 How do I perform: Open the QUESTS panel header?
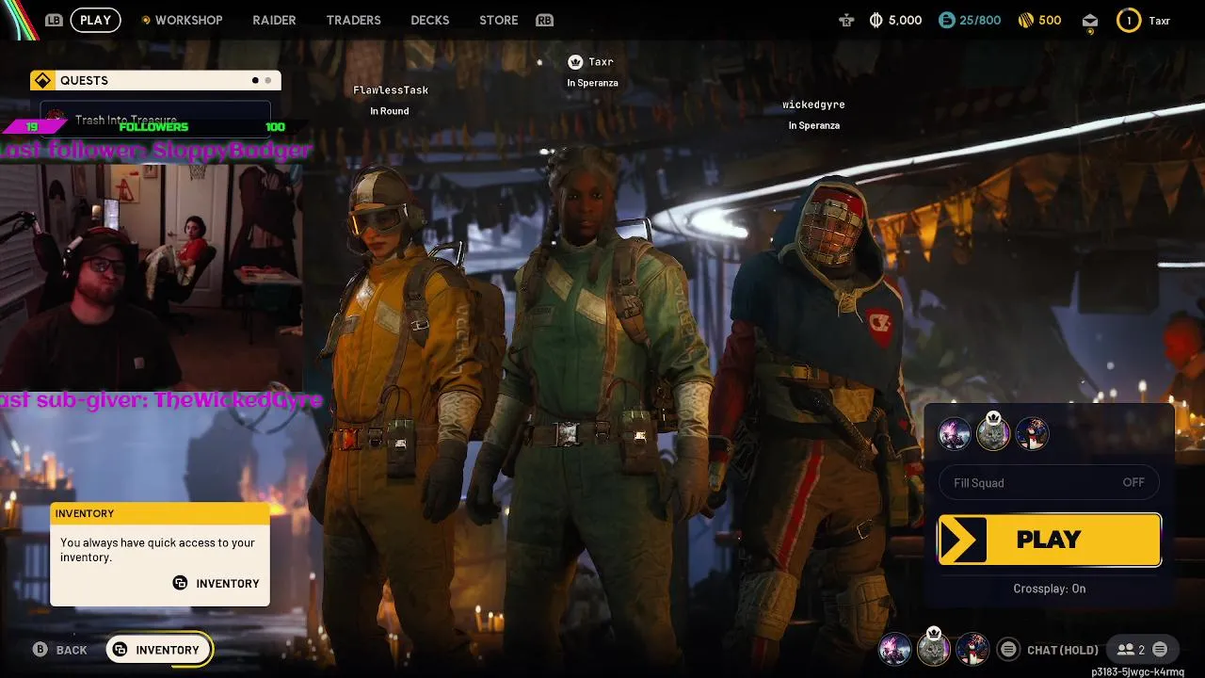click(155, 80)
